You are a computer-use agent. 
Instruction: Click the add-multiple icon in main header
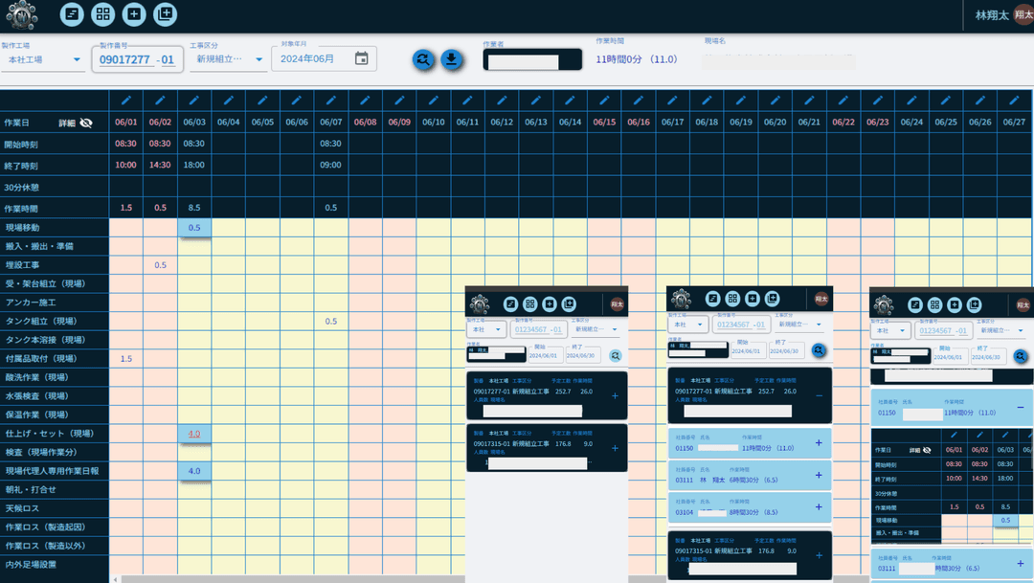coord(165,13)
